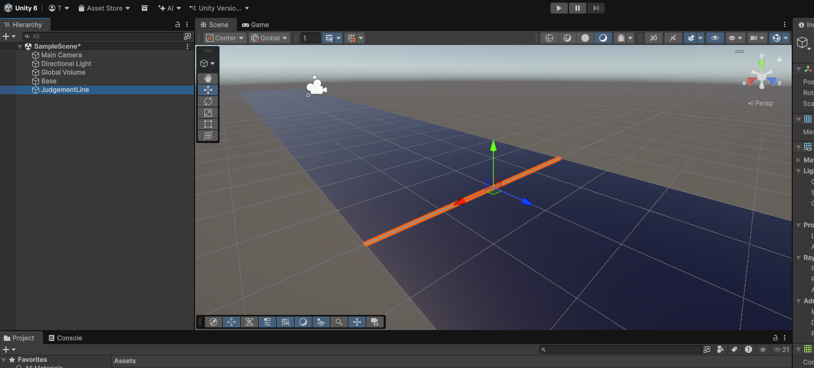Click the Play button
The width and height of the screenshot is (814, 368).
click(559, 8)
